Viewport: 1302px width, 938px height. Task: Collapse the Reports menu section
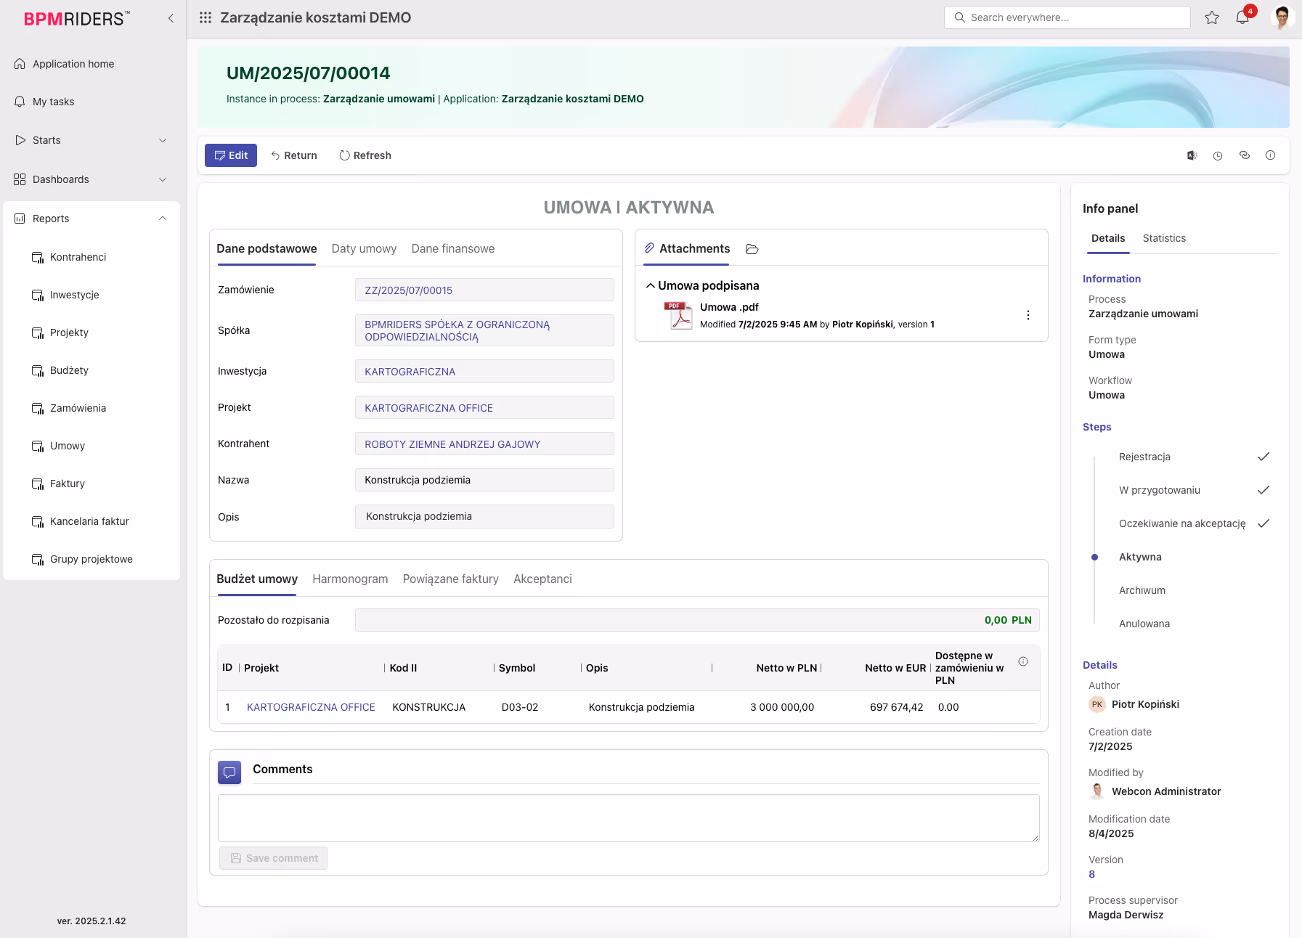pyautogui.click(x=163, y=219)
